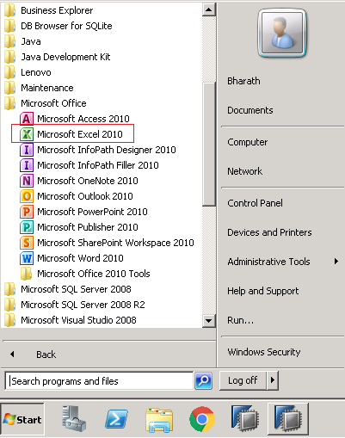Open Microsoft PowerPoint 2010
Image resolution: width=345 pixels, height=438 pixels.
click(x=83, y=212)
